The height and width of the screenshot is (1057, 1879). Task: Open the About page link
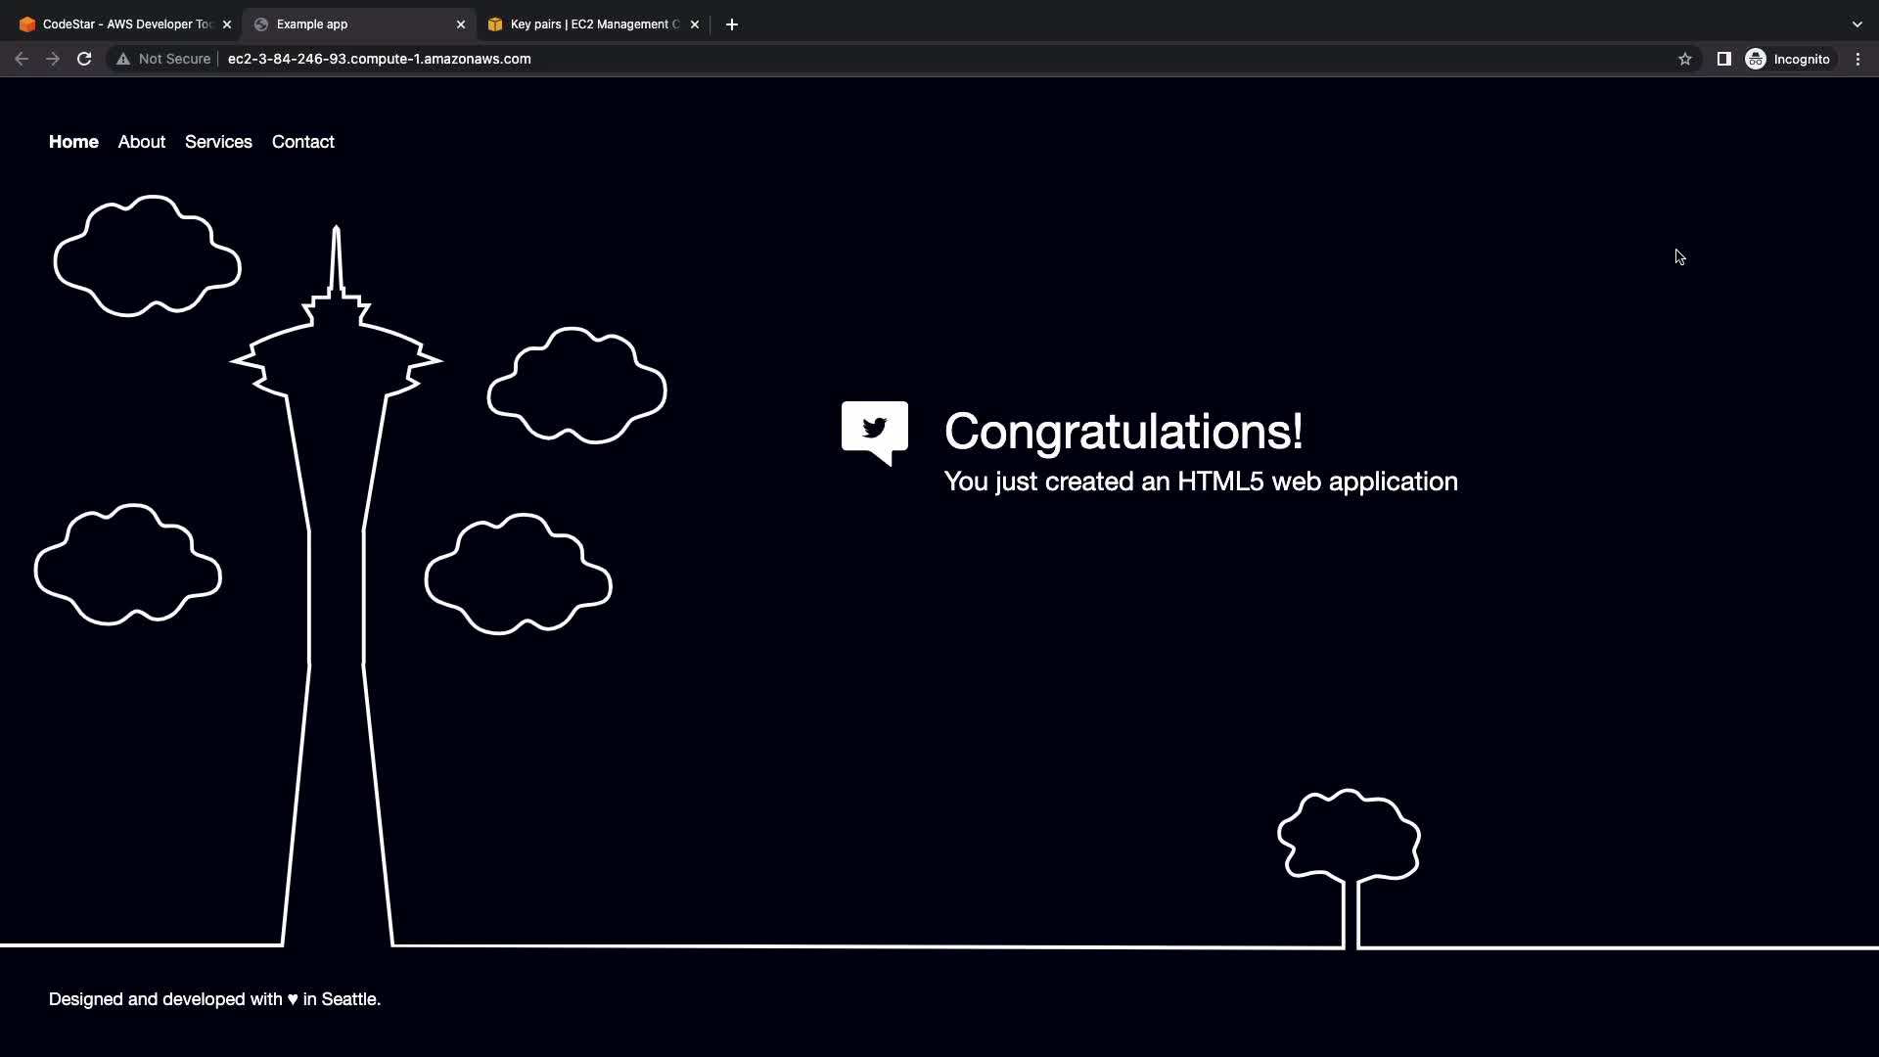click(142, 142)
